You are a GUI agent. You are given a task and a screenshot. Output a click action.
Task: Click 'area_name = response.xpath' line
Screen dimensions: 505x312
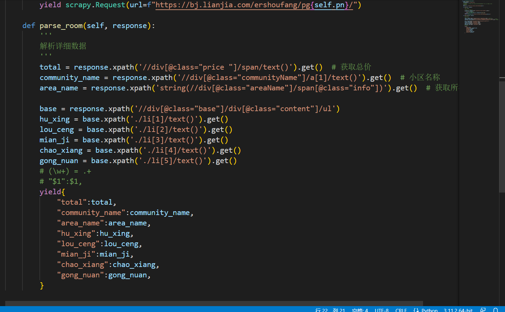[228, 88]
